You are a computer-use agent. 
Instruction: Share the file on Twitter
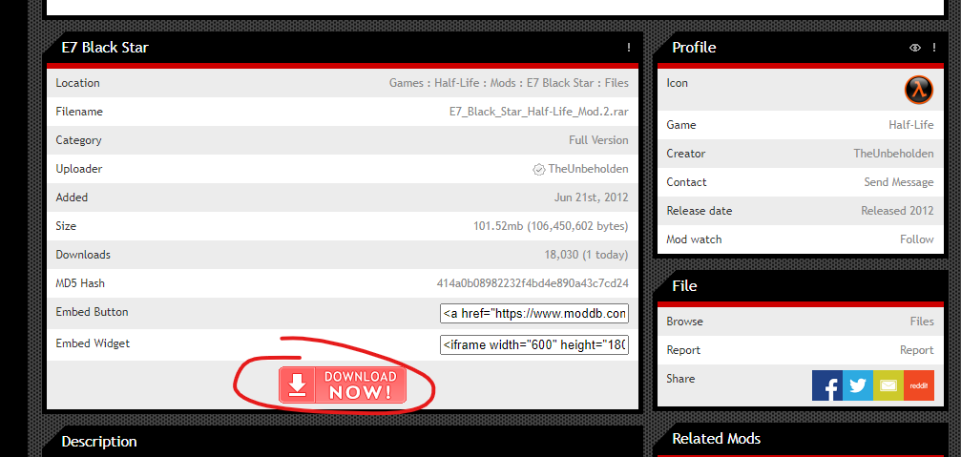coord(857,385)
